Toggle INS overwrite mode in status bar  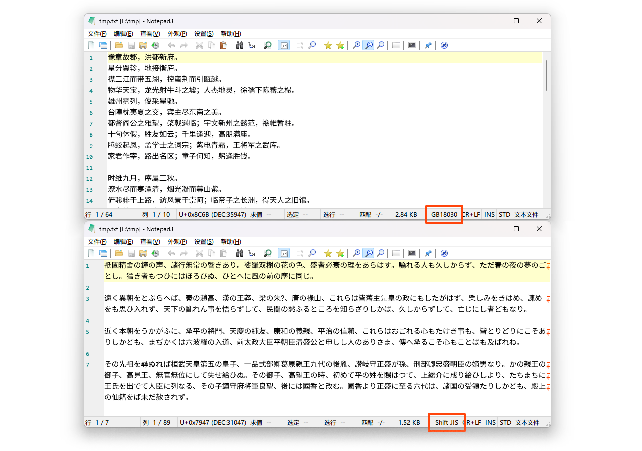(489, 214)
